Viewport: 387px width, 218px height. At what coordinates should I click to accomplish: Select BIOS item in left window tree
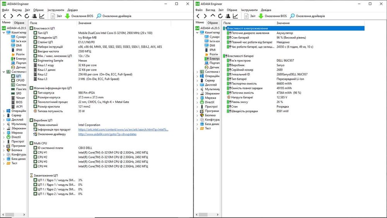pos(19,102)
